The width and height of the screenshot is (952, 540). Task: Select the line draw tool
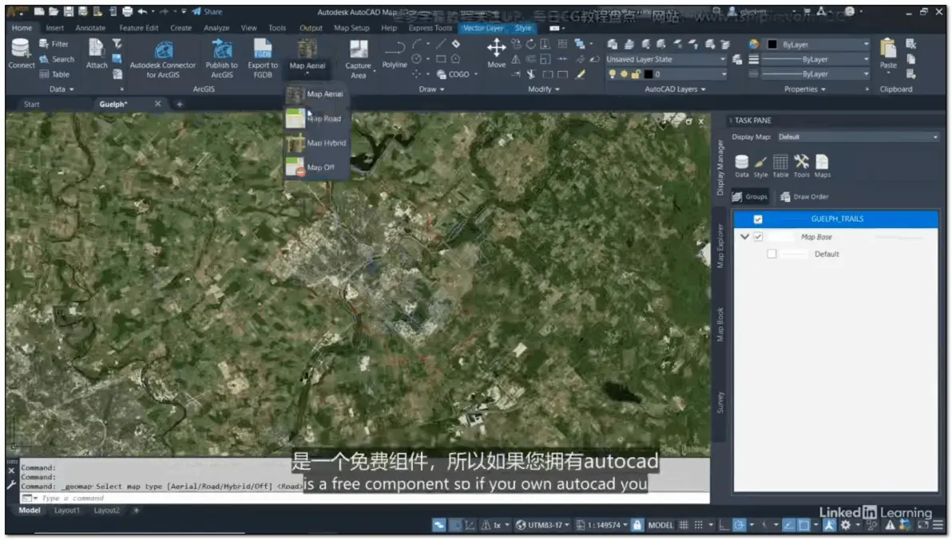[x=441, y=44]
